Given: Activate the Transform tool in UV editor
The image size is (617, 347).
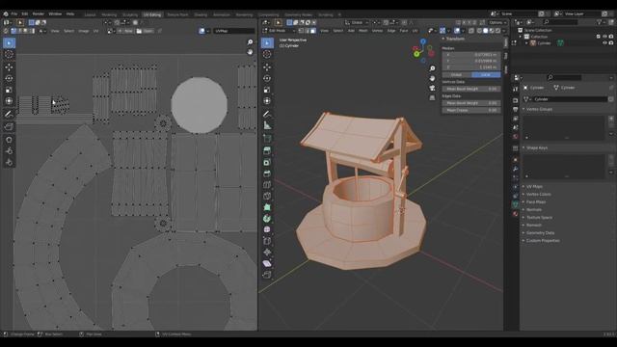Looking at the screenshot, I should 9,101.
